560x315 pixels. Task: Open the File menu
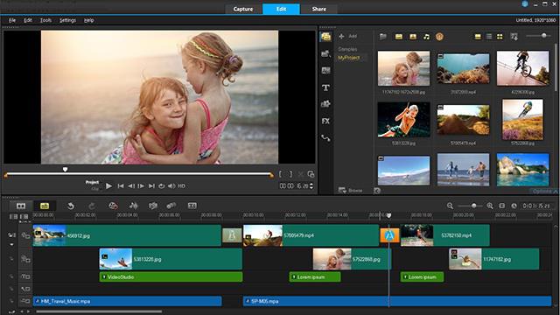coord(12,20)
